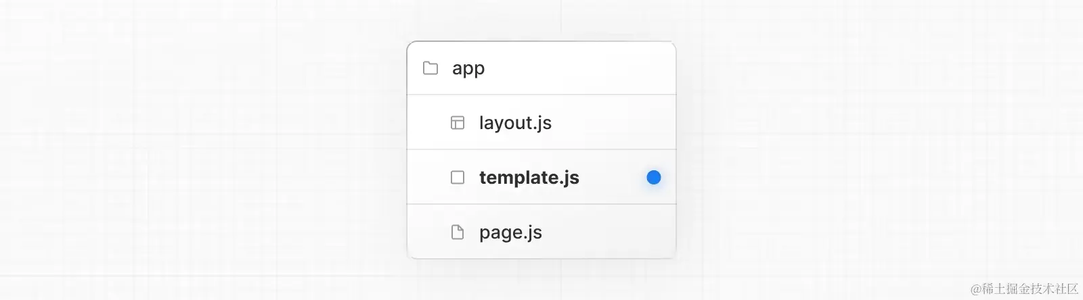This screenshot has width=1083, height=300.
Task: Collapse the app folder header row
Action: click(x=541, y=68)
